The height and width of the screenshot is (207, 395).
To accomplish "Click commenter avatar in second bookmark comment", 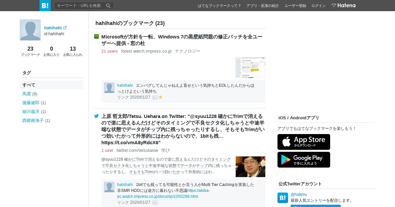I will tap(109, 187).
